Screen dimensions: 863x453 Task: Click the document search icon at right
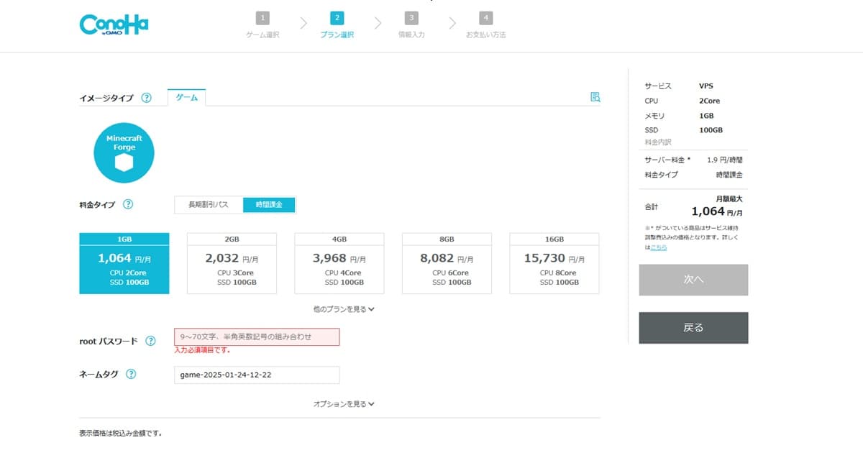[595, 97]
